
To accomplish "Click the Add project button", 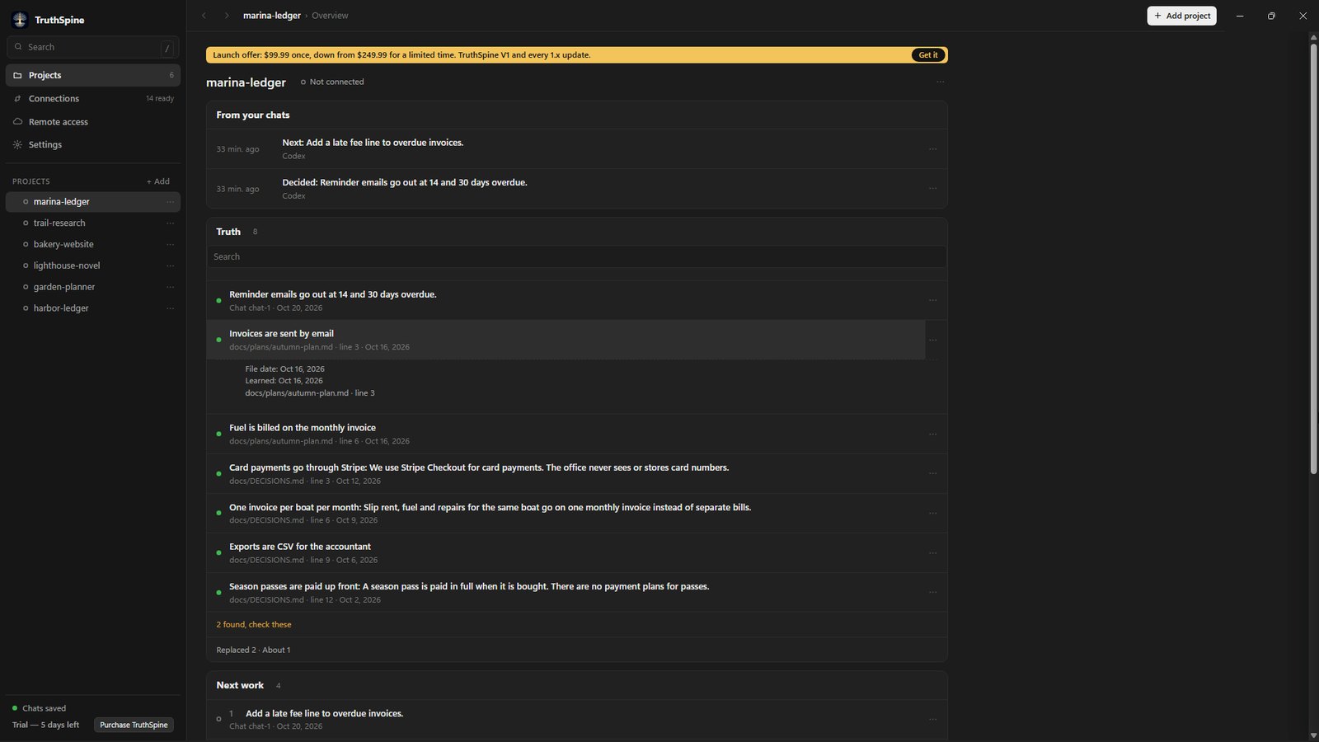I will click(1181, 16).
